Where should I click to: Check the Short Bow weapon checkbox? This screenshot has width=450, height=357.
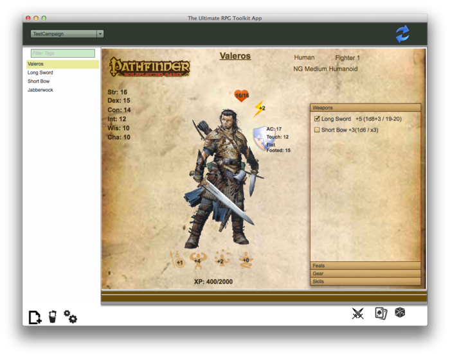point(317,130)
